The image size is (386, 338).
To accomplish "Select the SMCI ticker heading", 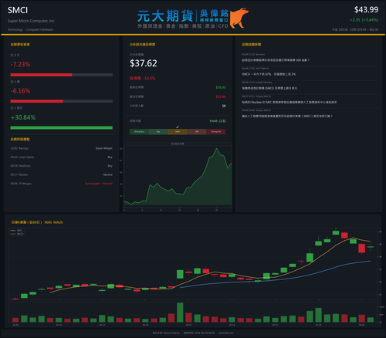I will [x=18, y=10].
